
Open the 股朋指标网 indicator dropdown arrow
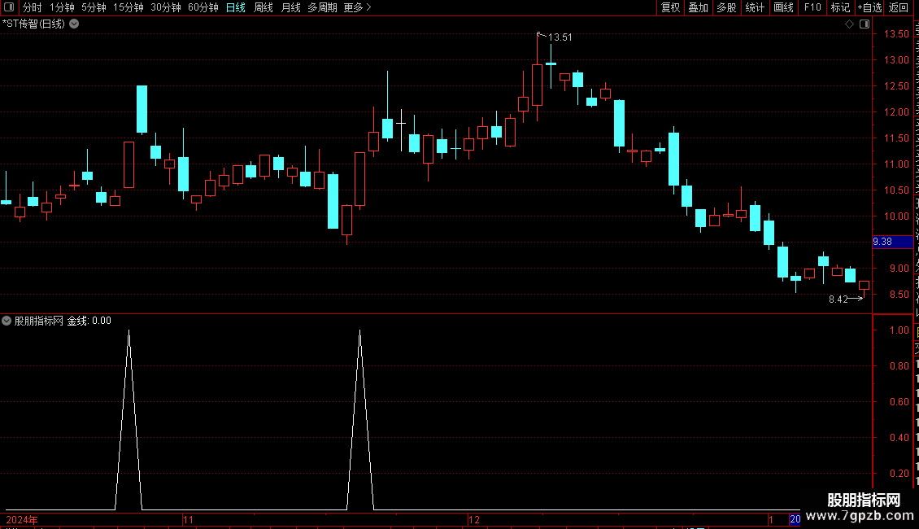[x=7, y=321]
